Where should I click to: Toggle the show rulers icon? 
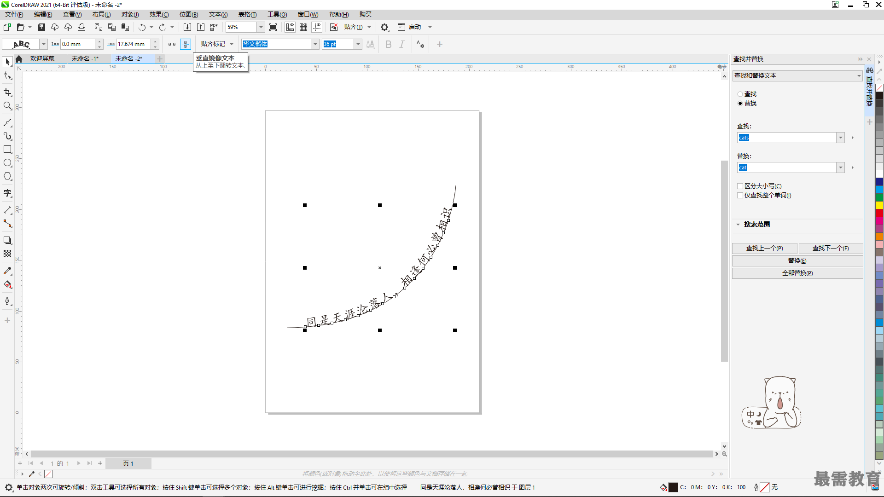(290, 27)
